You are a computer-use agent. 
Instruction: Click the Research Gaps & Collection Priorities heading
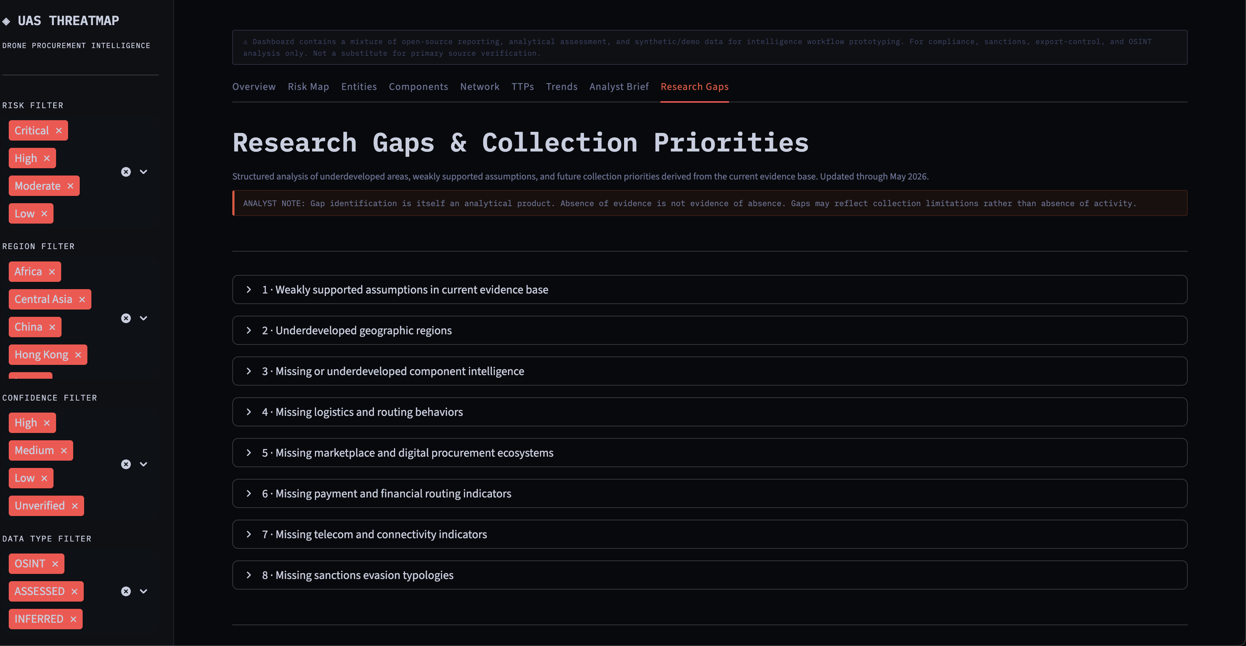pyautogui.click(x=520, y=142)
